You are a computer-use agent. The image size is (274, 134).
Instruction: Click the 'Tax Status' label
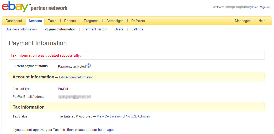[20, 116]
